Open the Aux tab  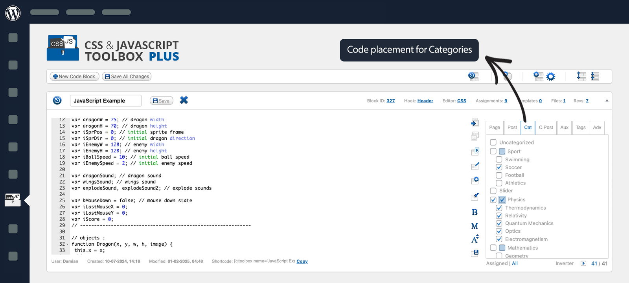point(565,128)
